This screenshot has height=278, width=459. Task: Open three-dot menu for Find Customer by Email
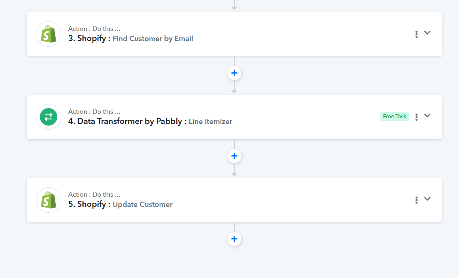tap(416, 34)
